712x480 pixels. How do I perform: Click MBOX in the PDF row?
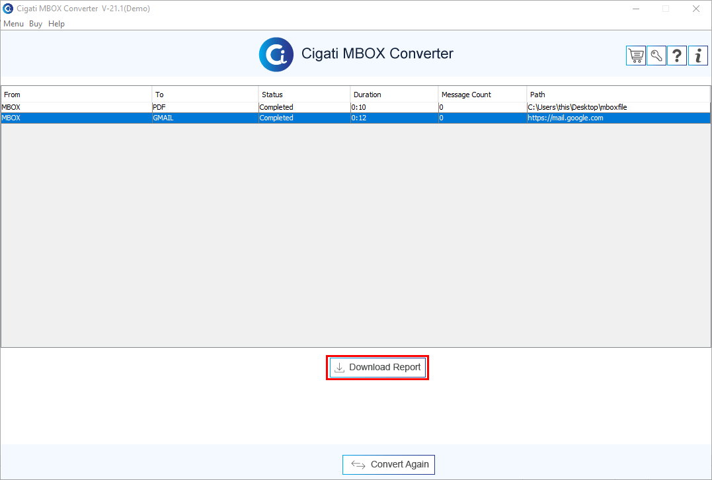11,107
